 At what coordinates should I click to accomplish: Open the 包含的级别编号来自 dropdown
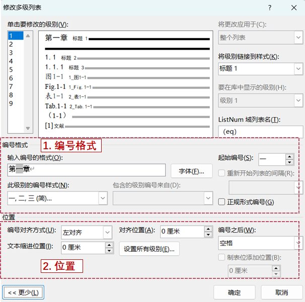click(208, 198)
